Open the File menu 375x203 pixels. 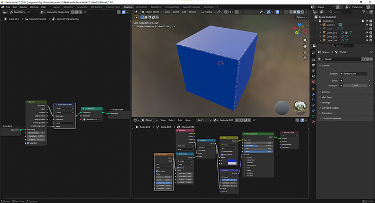[8, 7]
